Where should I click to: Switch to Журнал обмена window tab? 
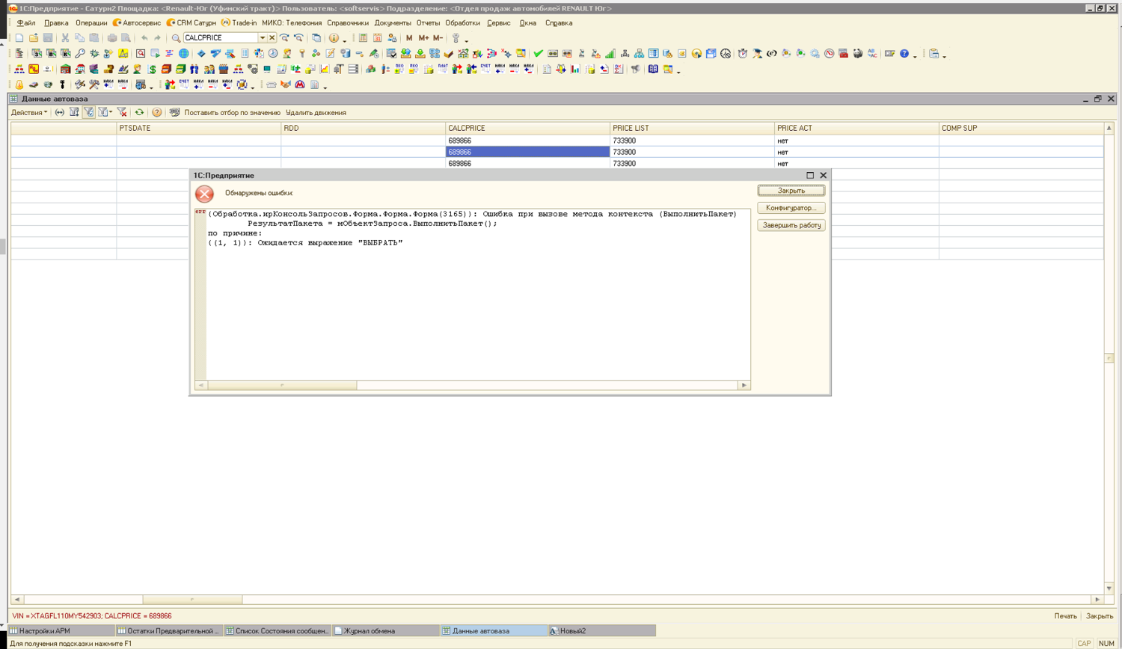tap(370, 631)
